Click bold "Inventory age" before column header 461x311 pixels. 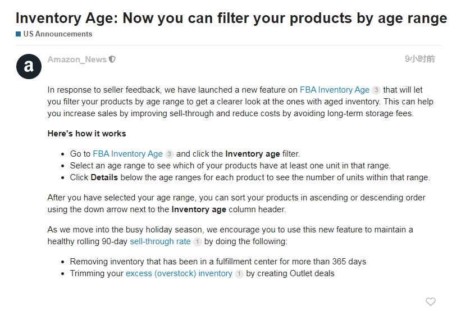(199, 209)
